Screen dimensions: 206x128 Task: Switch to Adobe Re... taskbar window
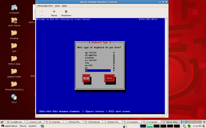click(112, 122)
